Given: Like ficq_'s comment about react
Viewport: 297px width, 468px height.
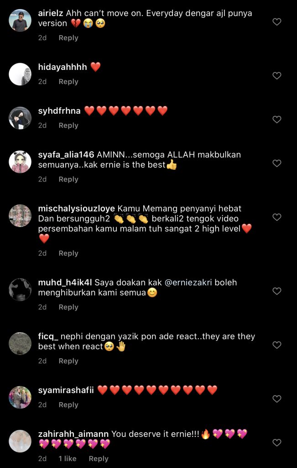Looking at the screenshot, I should 277,345.
